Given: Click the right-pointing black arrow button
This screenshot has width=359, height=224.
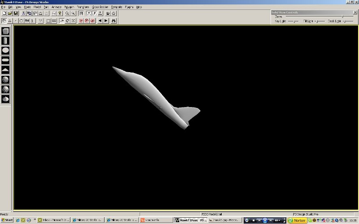Looking at the screenshot, I should [106, 21].
